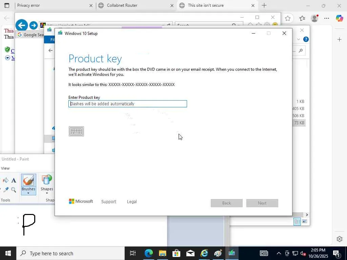The width and height of the screenshot is (347, 260).
Task: Click File Explorer back arrow
Action: pos(50,50)
